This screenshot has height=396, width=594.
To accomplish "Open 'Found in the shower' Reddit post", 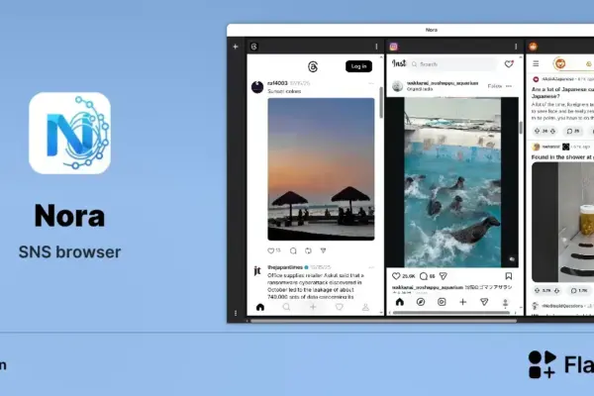I will (x=562, y=156).
